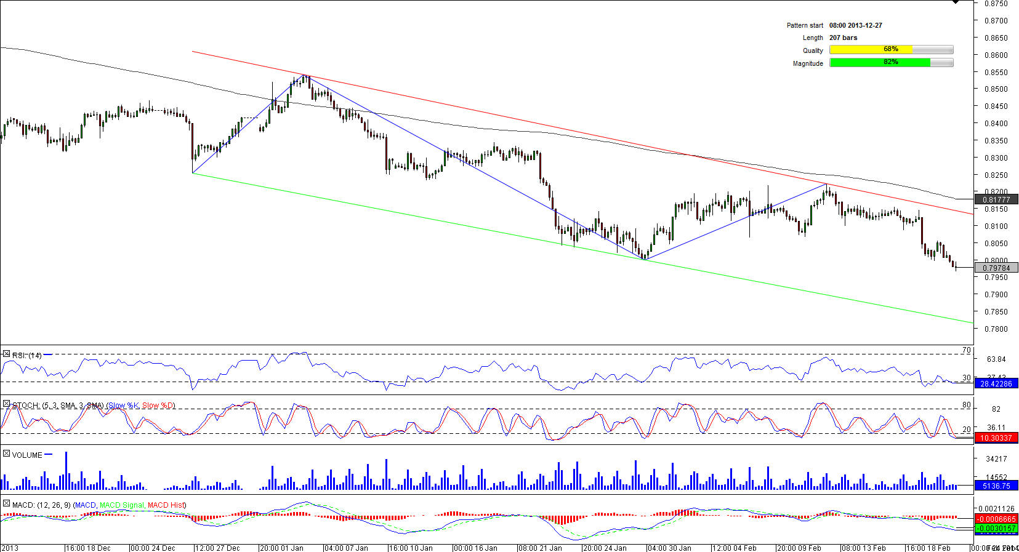Click the 20:00 24 Jan date label
The height and width of the screenshot is (552, 1019).
coord(605,548)
